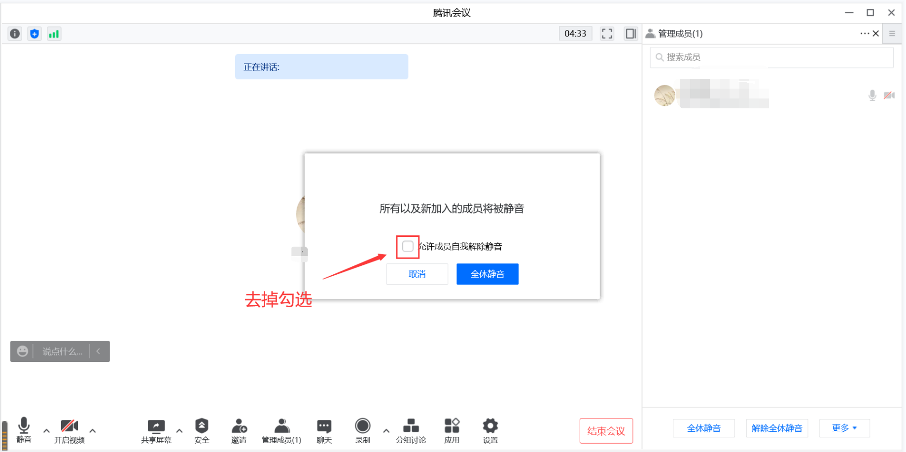Open the 聊天 chat window
The width and height of the screenshot is (906, 452).
pyautogui.click(x=324, y=431)
